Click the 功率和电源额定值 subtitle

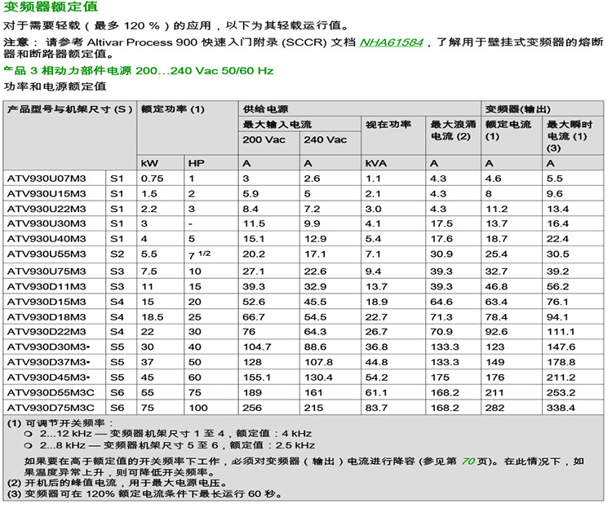point(55,86)
